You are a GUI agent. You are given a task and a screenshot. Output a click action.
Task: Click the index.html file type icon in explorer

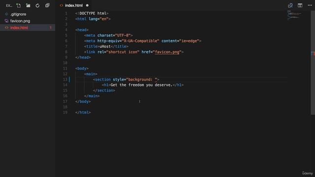6,28
